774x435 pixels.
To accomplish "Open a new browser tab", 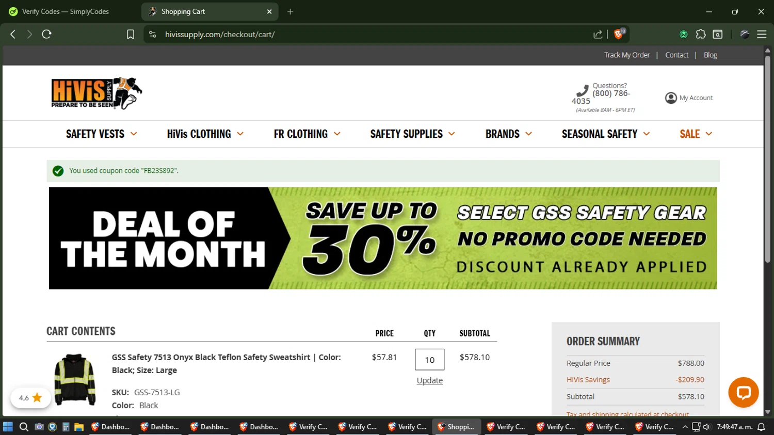I will click(x=291, y=11).
